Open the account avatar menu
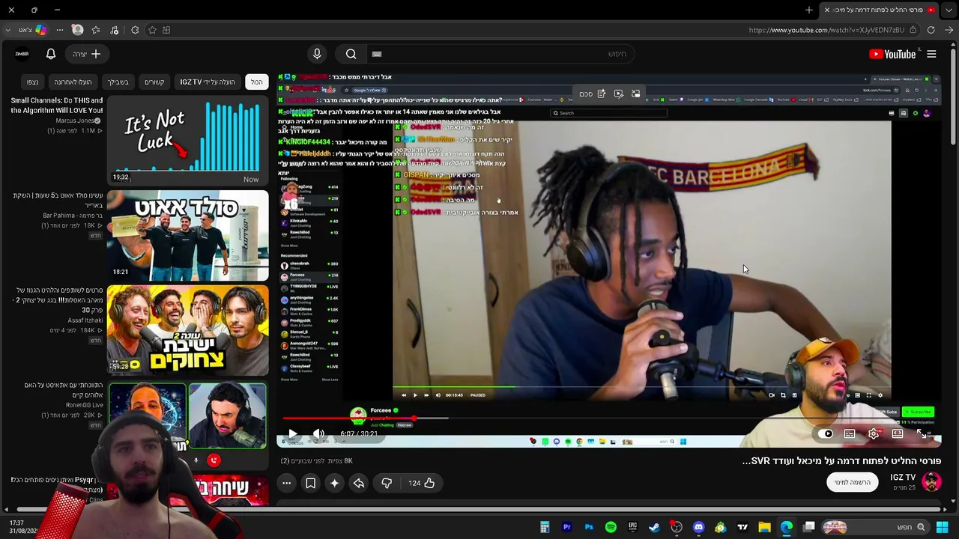The width and height of the screenshot is (959, 539). (x=22, y=54)
